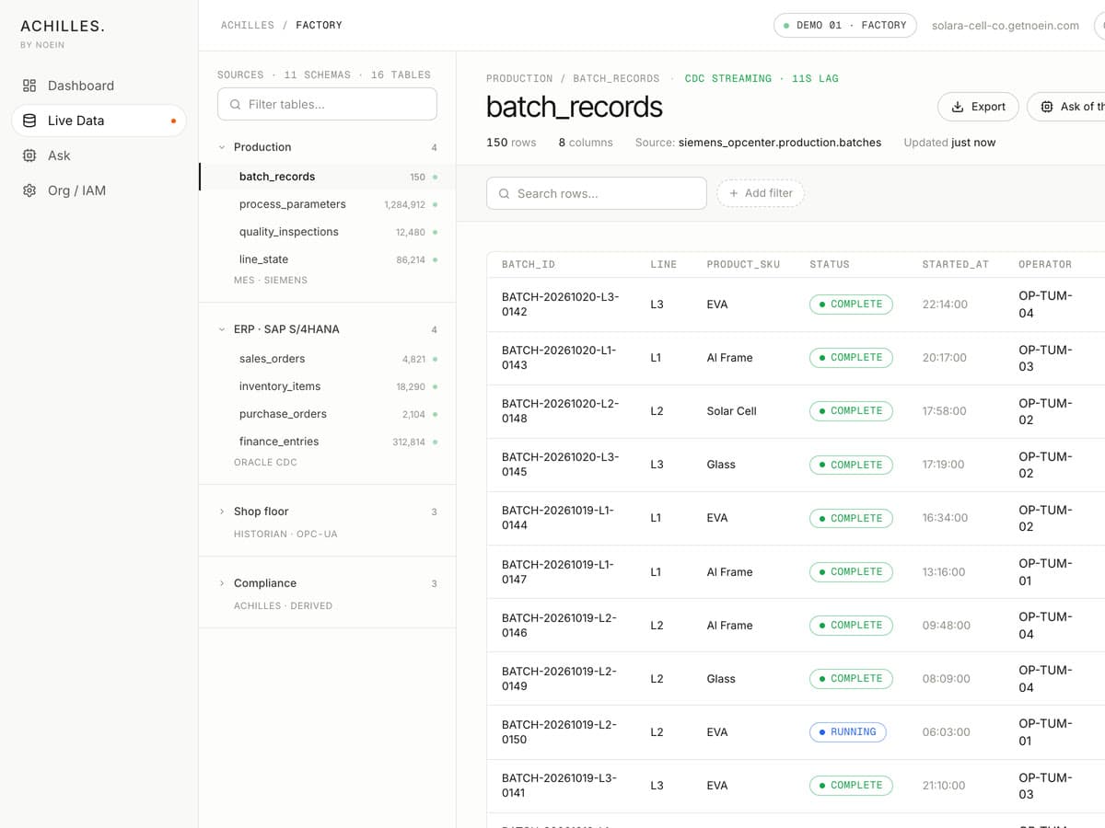Click batch ID BATCH-20261019-L3-0141
This screenshot has height=828, width=1105.
[x=560, y=786]
